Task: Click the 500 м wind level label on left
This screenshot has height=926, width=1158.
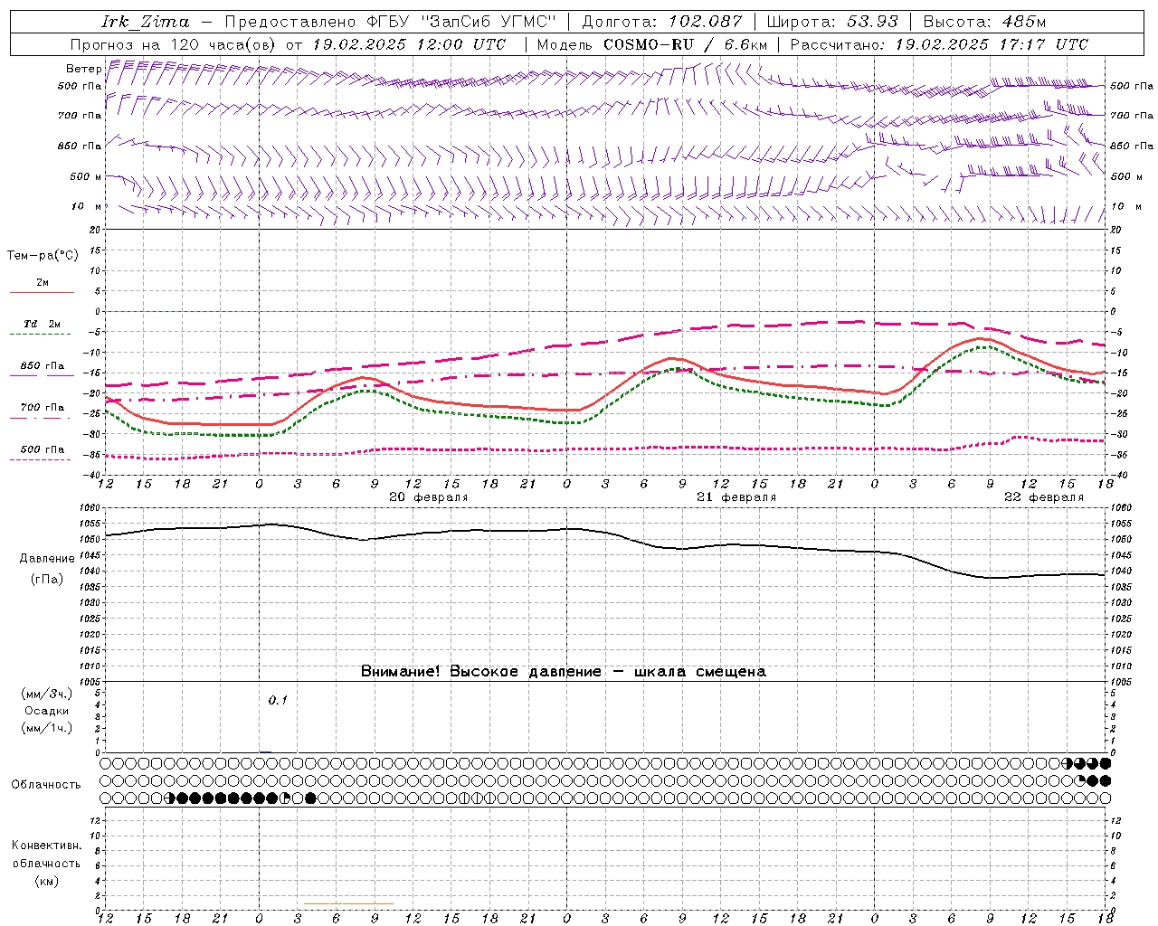Action: 86,176
